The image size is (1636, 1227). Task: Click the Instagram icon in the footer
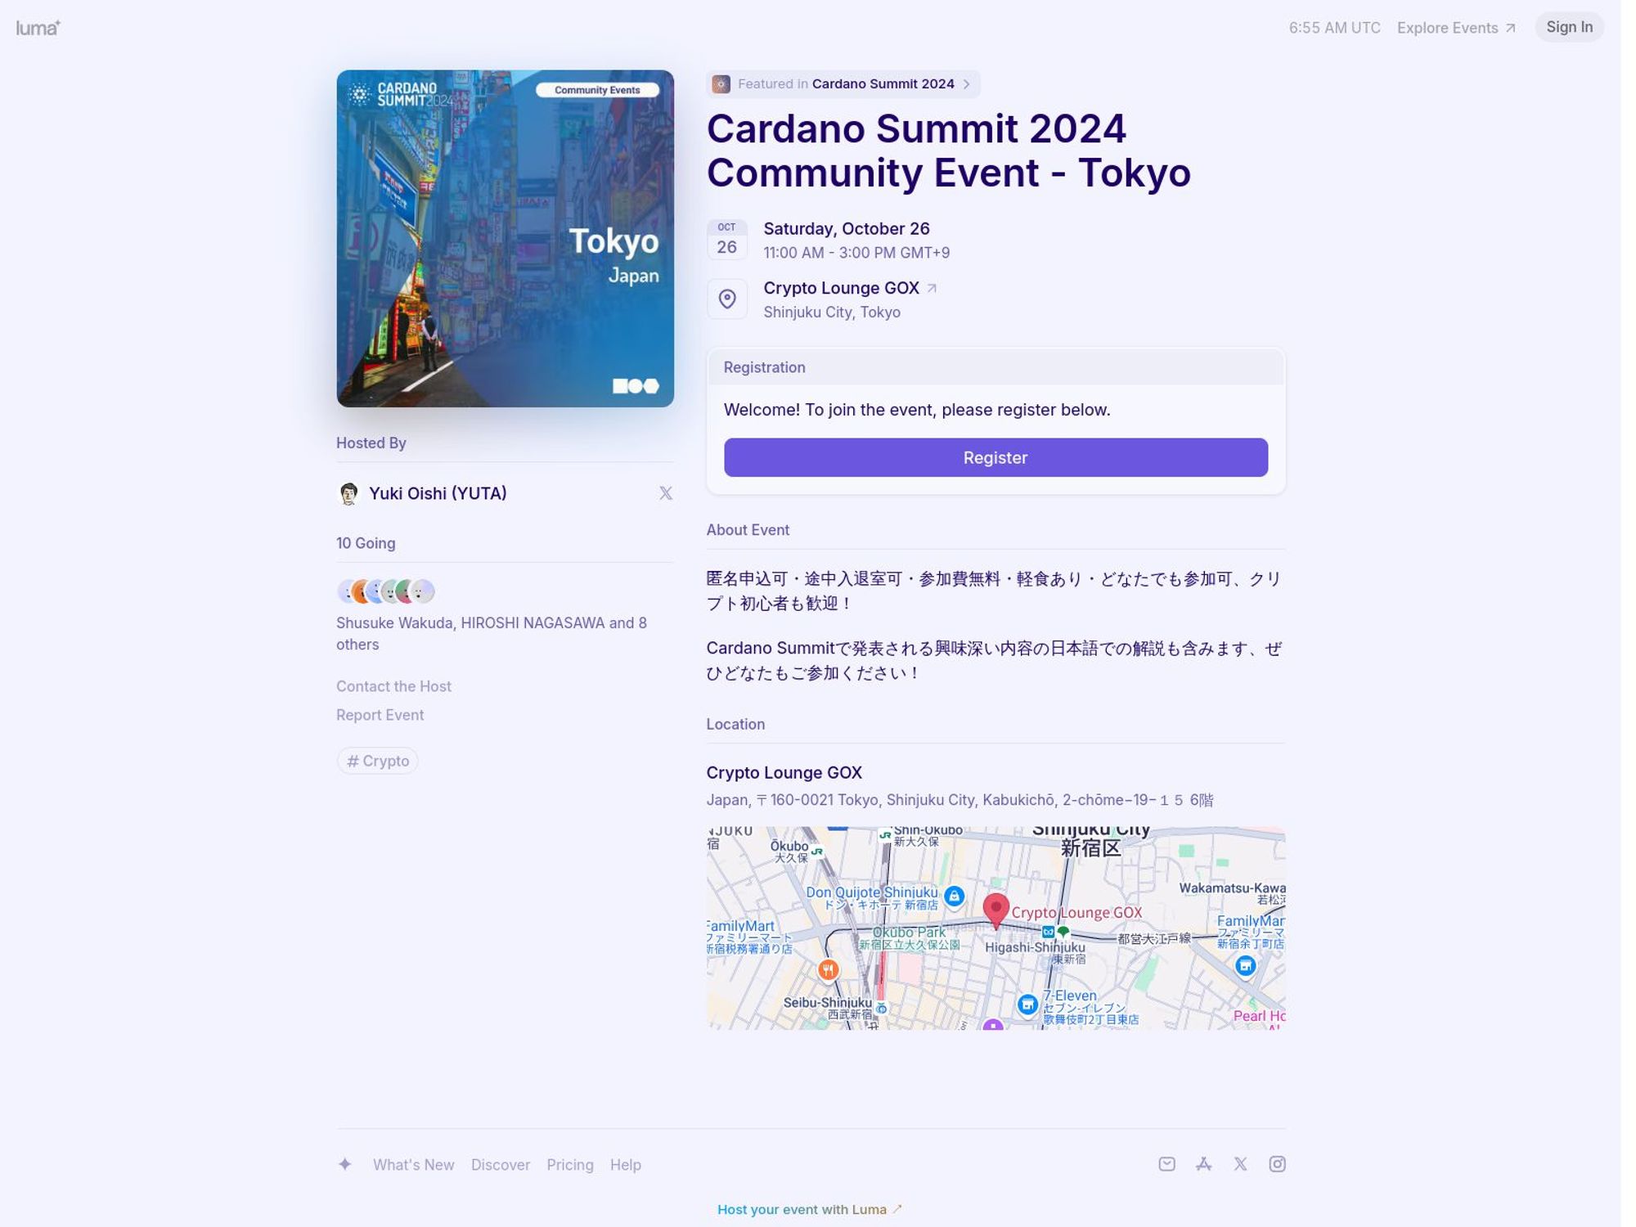1277,1164
